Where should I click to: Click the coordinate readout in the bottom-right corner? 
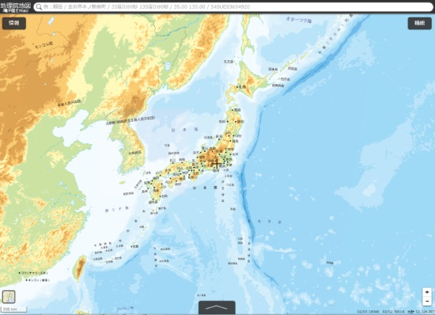(x=396, y=312)
